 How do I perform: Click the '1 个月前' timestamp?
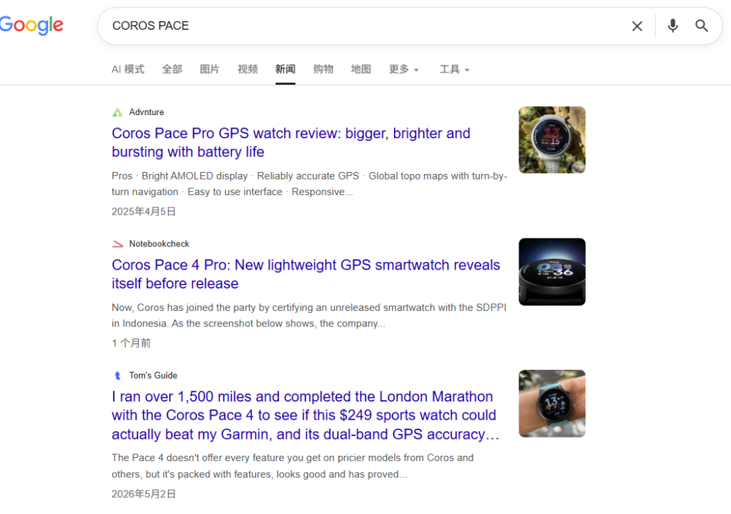131,343
